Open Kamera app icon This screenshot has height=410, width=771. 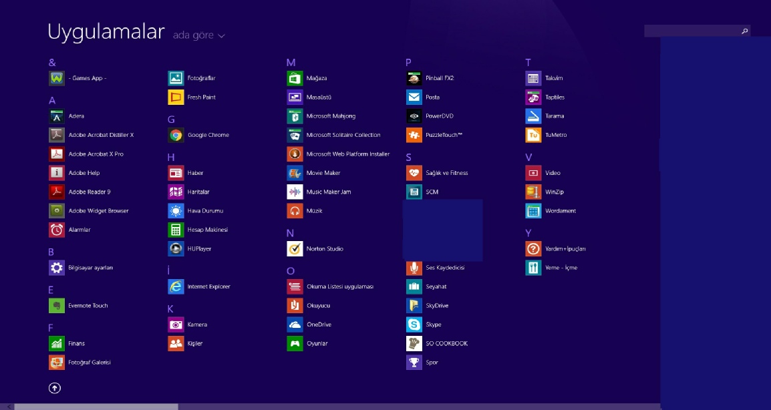[176, 325]
